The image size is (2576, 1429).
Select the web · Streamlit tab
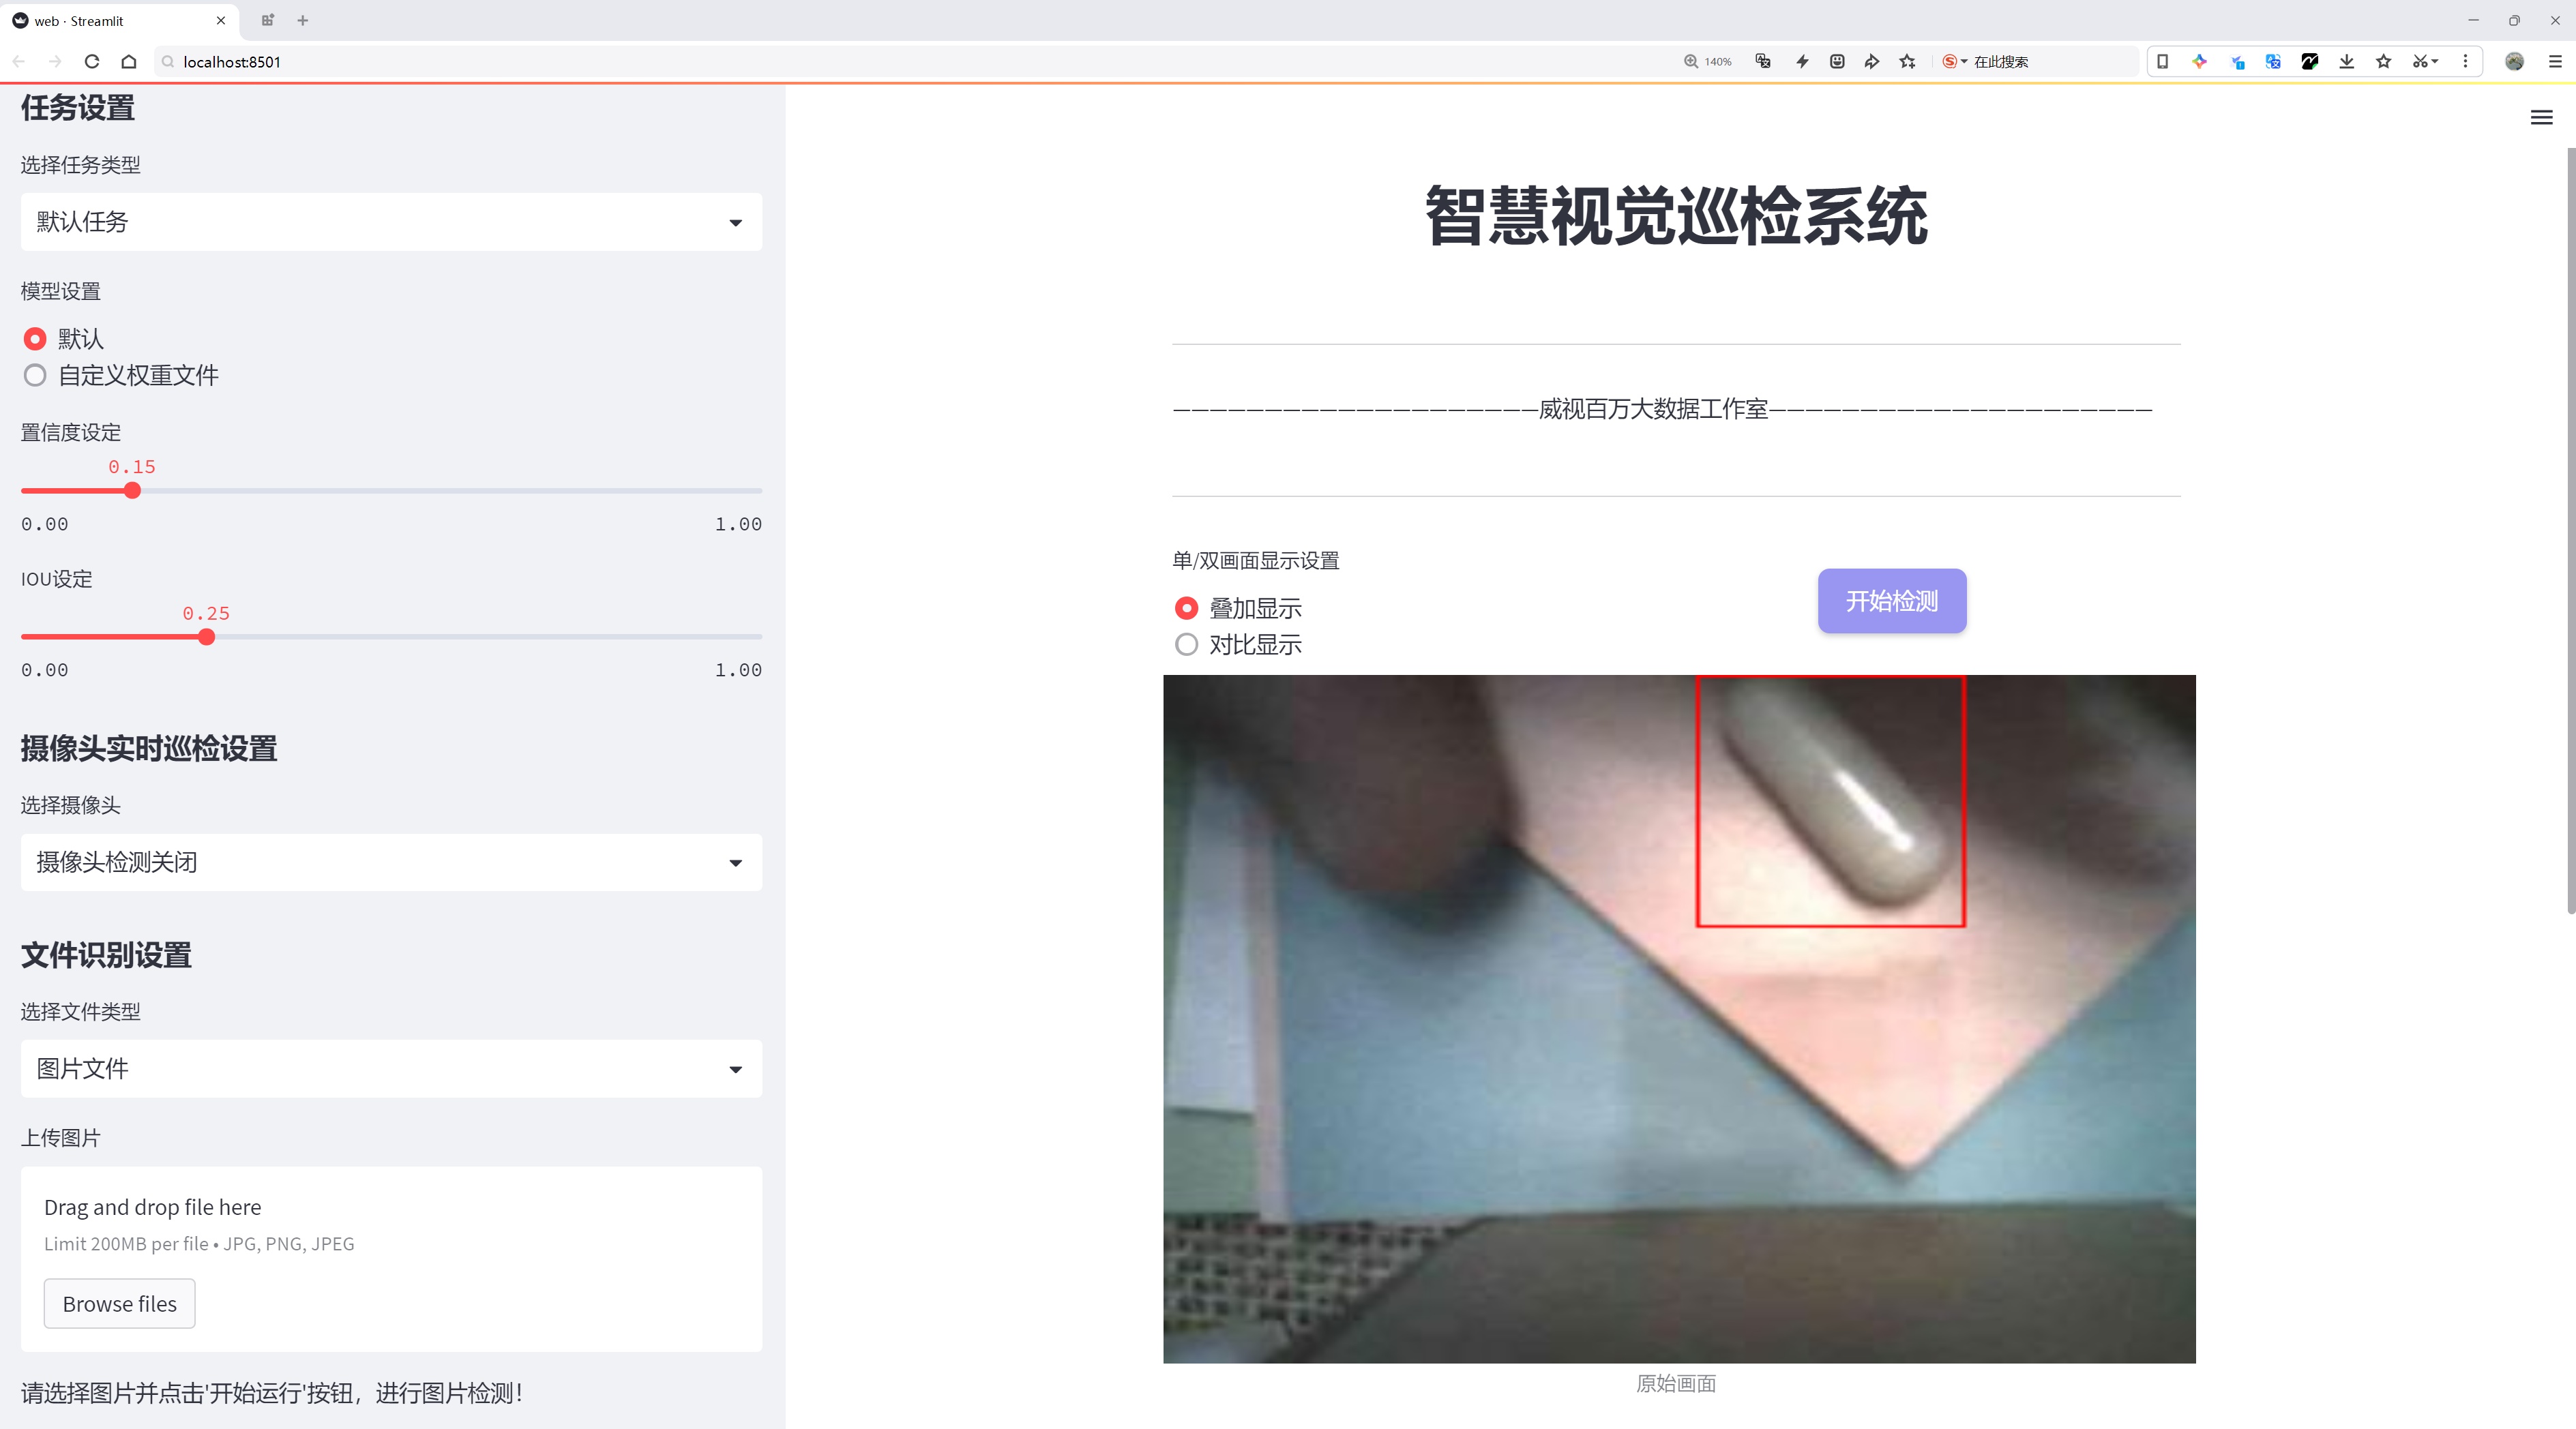point(120,21)
